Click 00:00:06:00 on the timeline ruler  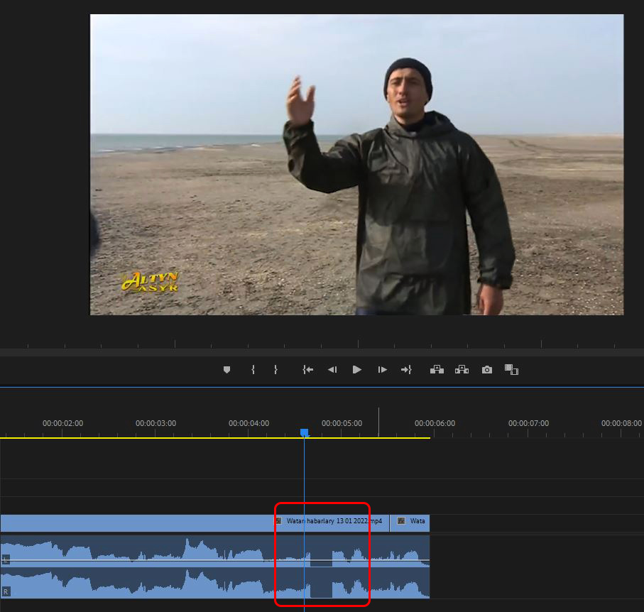435,423
